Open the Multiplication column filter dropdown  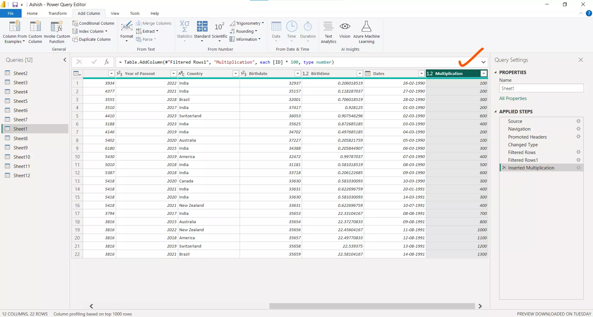[484, 73]
